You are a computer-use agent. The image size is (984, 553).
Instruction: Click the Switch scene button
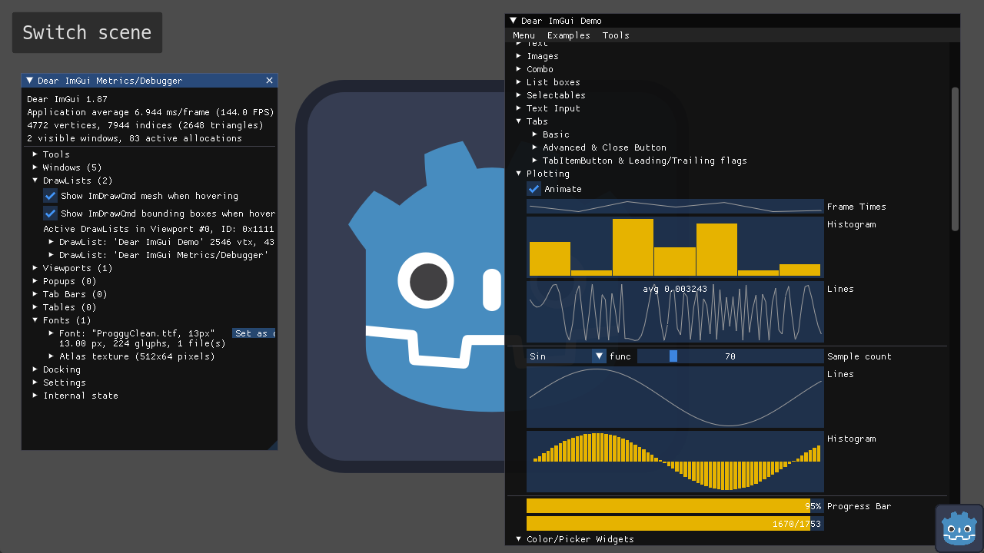(87, 33)
